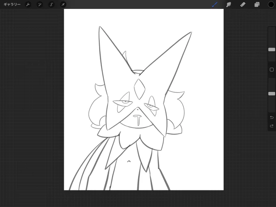Undo the last stroke
The width and height of the screenshot is (276, 207).
[272, 117]
